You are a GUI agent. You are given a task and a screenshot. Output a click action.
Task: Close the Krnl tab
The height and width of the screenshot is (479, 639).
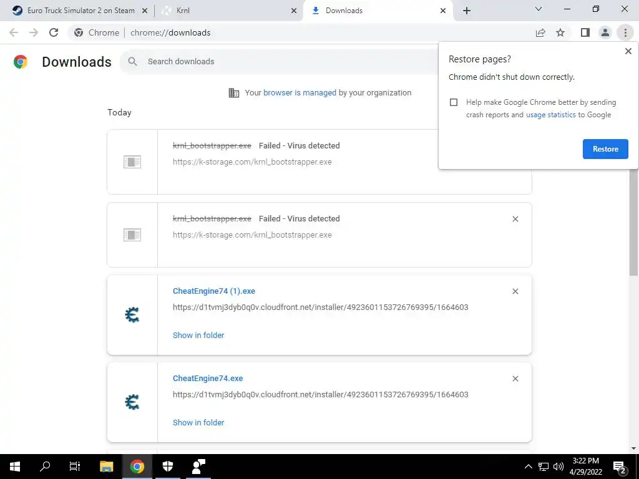click(294, 11)
